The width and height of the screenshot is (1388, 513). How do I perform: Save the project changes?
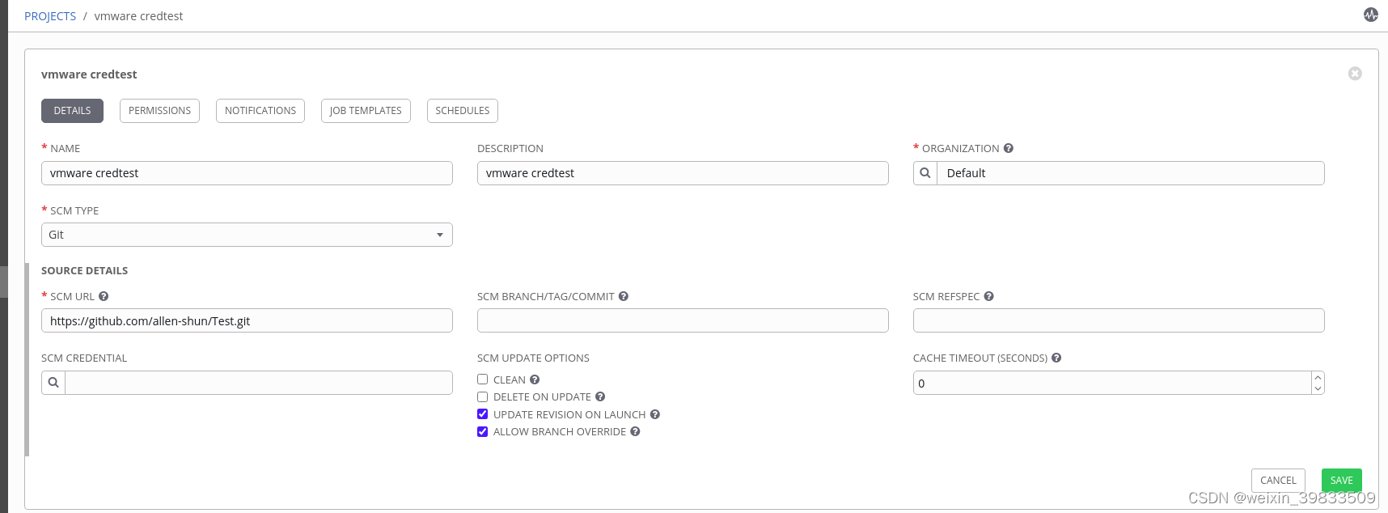pos(1341,481)
